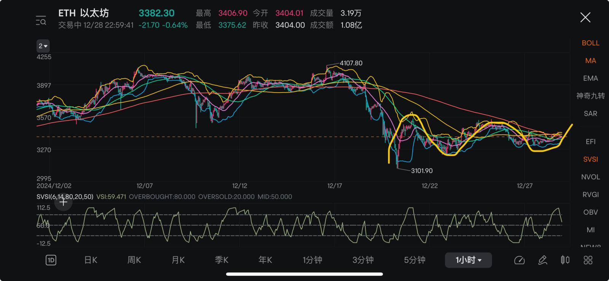Enable the EMA indicator
609x281 pixels.
pyautogui.click(x=590, y=78)
